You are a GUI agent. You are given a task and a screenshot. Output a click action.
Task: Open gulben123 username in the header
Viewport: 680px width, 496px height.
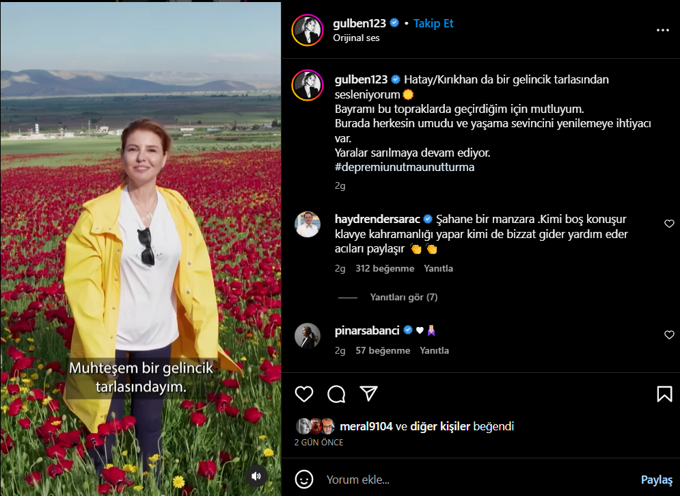pos(359,23)
